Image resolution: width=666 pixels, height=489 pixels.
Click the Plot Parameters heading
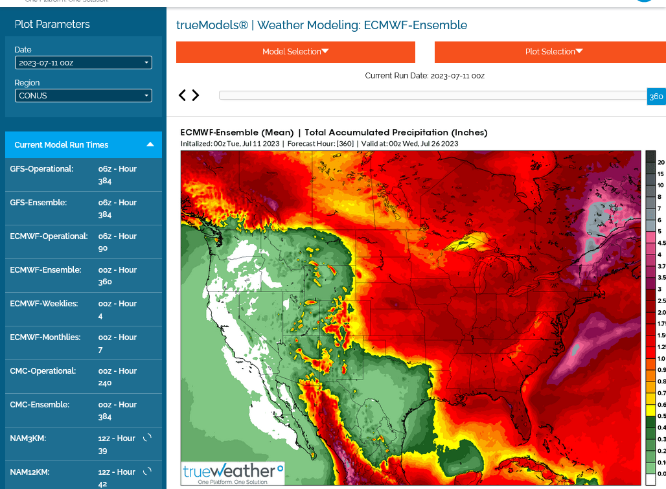(x=52, y=24)
